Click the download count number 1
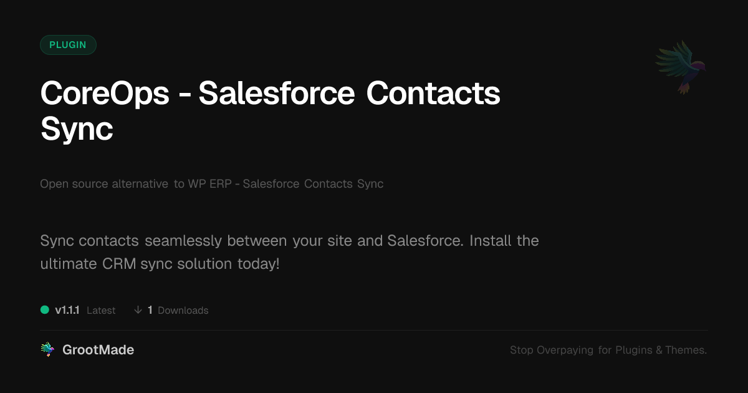 [x=150, y=310]
